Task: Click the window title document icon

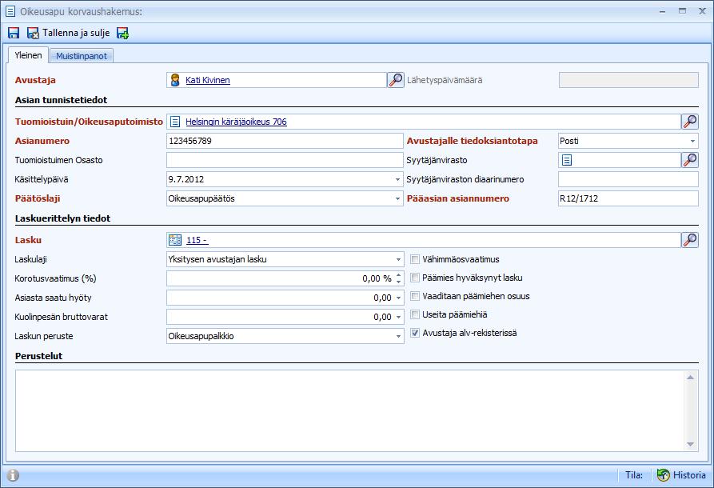Action: pyautogui.click(x=10, y=11)
